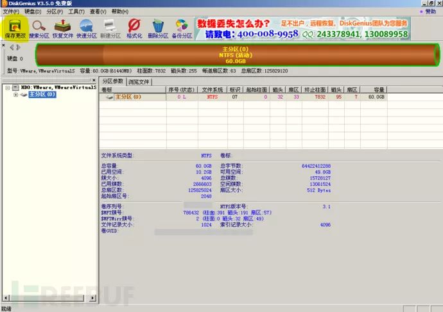The image size is (443, 312).
Task: Click the 终止柱面 column header
Action: (315, 90)
